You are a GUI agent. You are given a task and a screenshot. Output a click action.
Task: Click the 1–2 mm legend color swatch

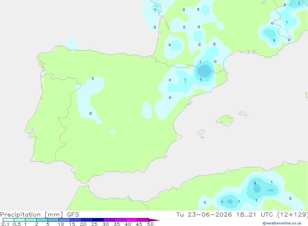(x=31, y=220)
